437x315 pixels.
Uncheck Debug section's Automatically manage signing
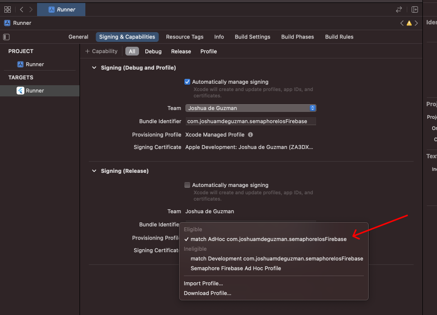187,82
